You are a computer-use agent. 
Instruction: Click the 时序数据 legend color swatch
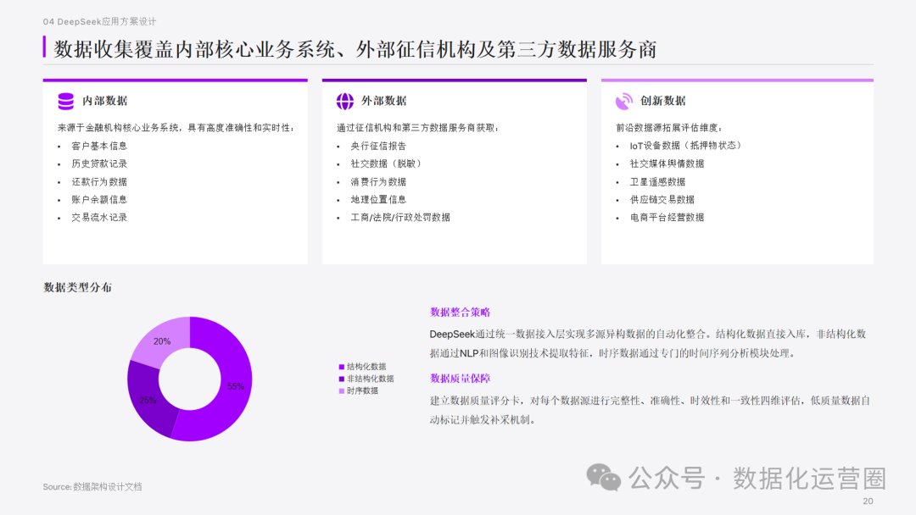[x=342, y=391]
